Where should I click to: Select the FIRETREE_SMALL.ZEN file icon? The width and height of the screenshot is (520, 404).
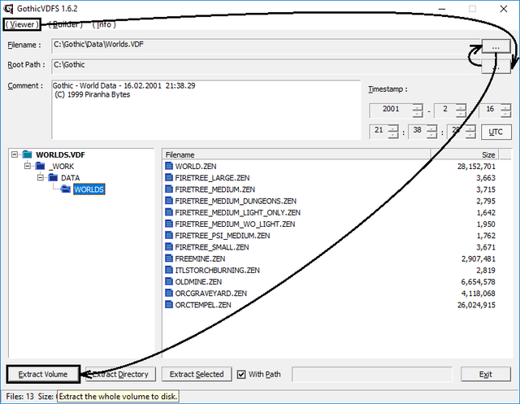click(x=169, y=247)
